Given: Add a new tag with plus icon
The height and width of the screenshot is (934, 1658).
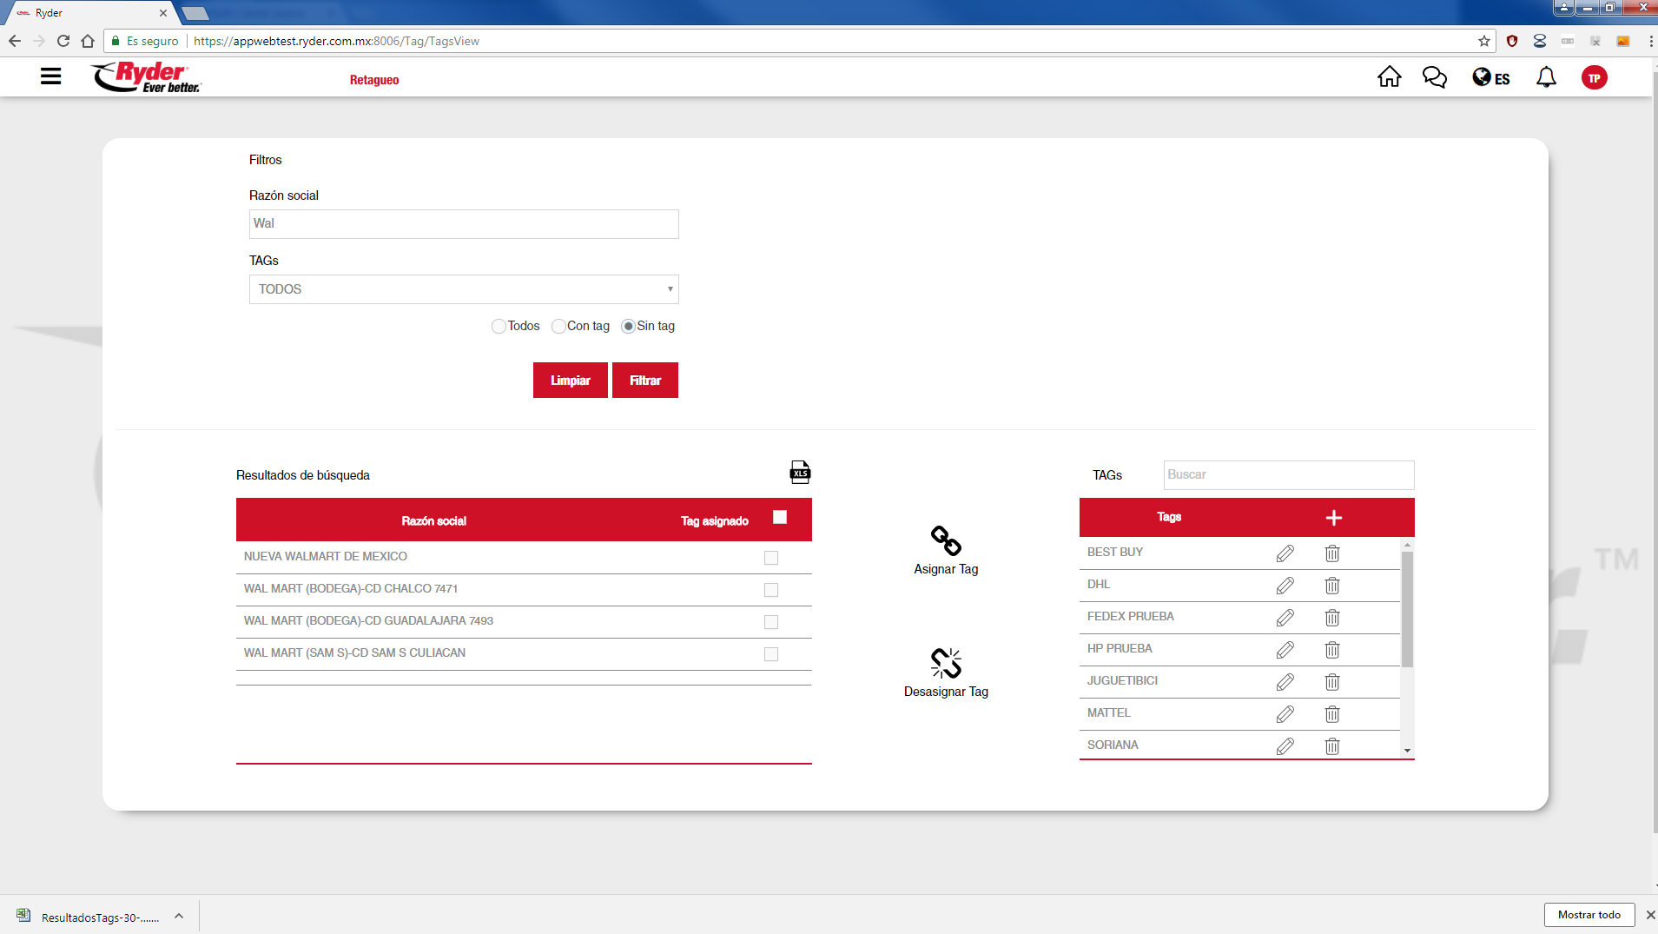Looking at the screenshot, I should [x=1334, y=518].
